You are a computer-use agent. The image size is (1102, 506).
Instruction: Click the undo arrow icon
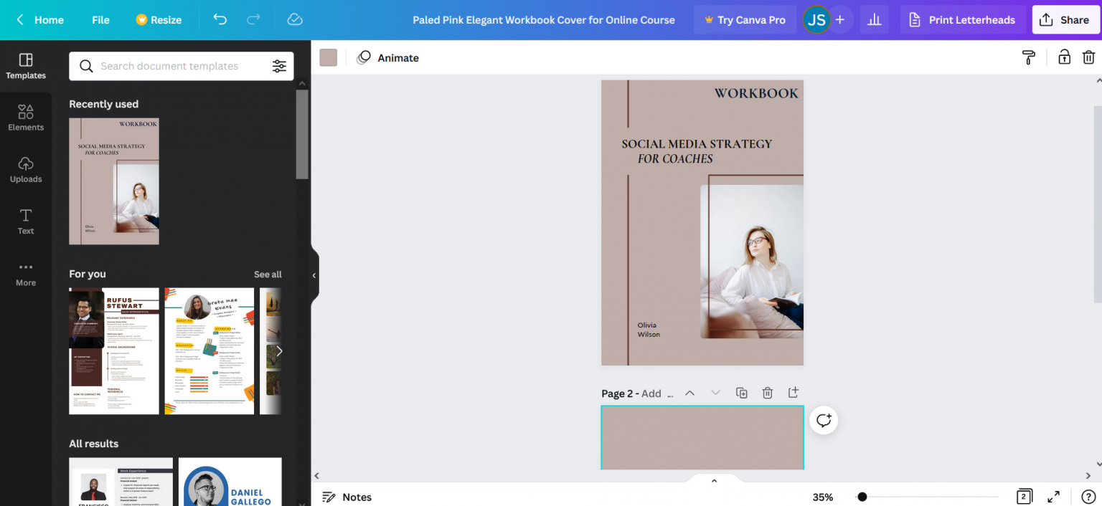(x=220, y=20)
